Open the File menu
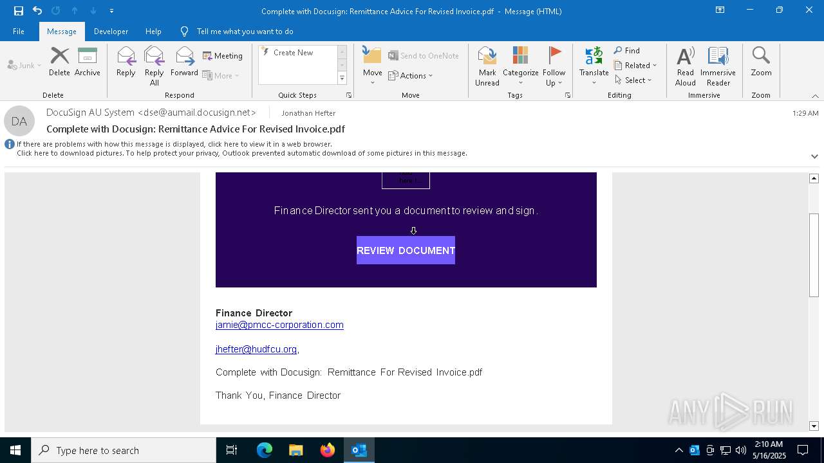 [x=19, y=31]
